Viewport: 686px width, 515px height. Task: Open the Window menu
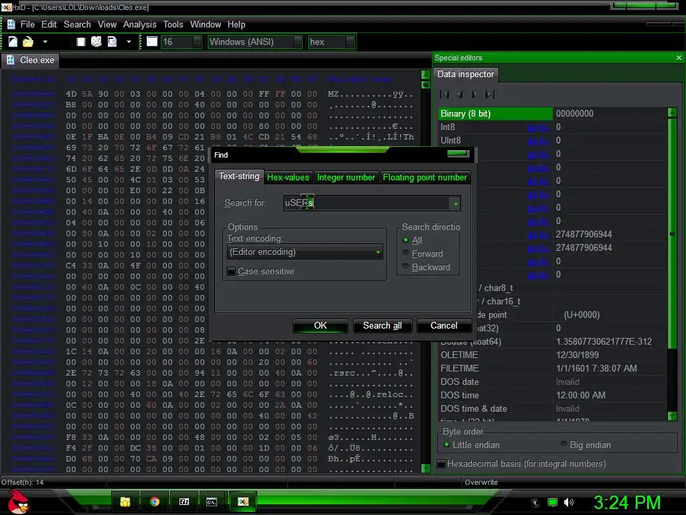point(205,25)
